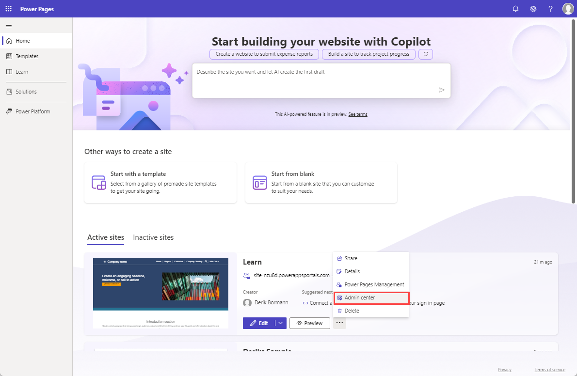Open the 'See terms' link
Image resolution: width=577 pixels, height=376 pixels.
point(358,114)
